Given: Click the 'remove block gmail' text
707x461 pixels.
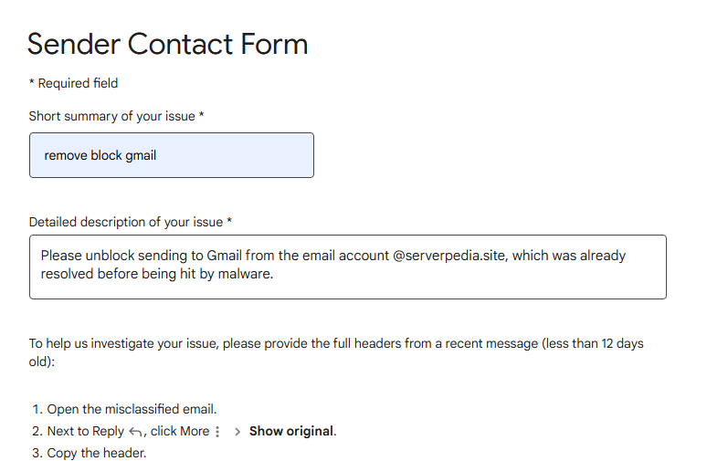Looking at the screenshot, I should pos(100,155).
